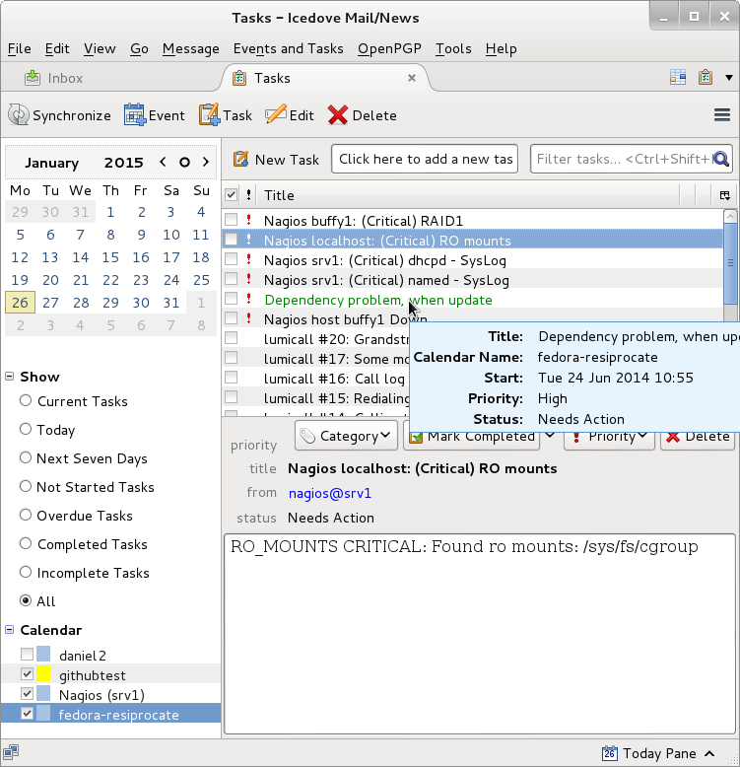Select the Dependency problem, when update task

[472, 300]
